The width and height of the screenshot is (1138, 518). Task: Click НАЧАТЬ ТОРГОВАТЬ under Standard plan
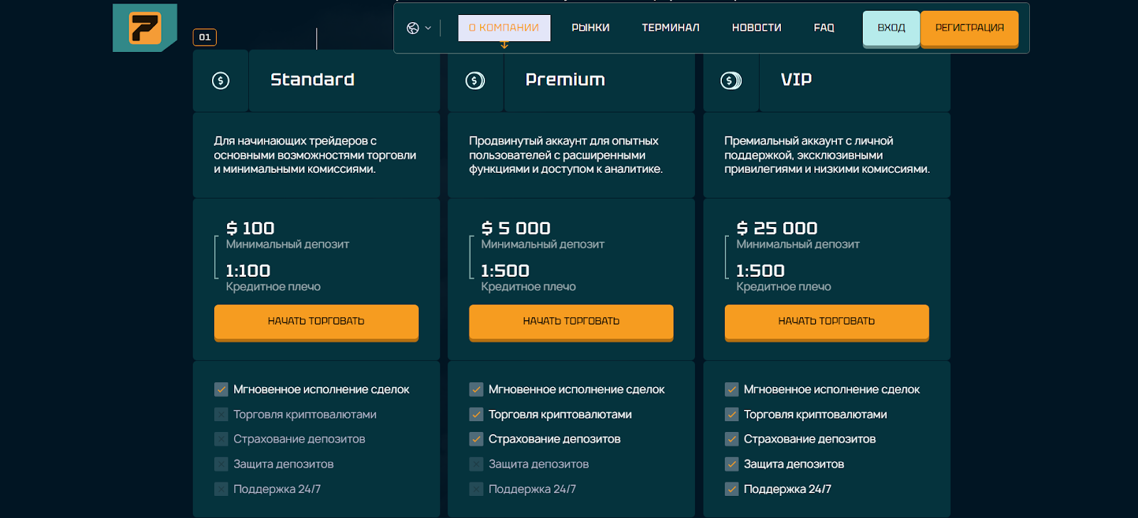point(316,322)
